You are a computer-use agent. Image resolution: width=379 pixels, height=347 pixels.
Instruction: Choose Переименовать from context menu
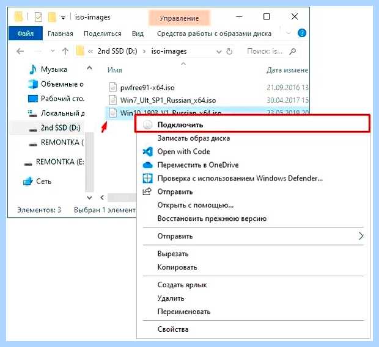pyautogui.click(x=252, y=312)
